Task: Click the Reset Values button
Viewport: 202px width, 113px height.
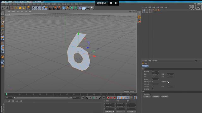Action: coord(165,97)
